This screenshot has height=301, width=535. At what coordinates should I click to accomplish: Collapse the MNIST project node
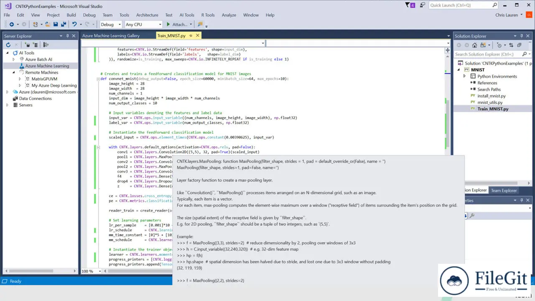click(x=459, y=70)
